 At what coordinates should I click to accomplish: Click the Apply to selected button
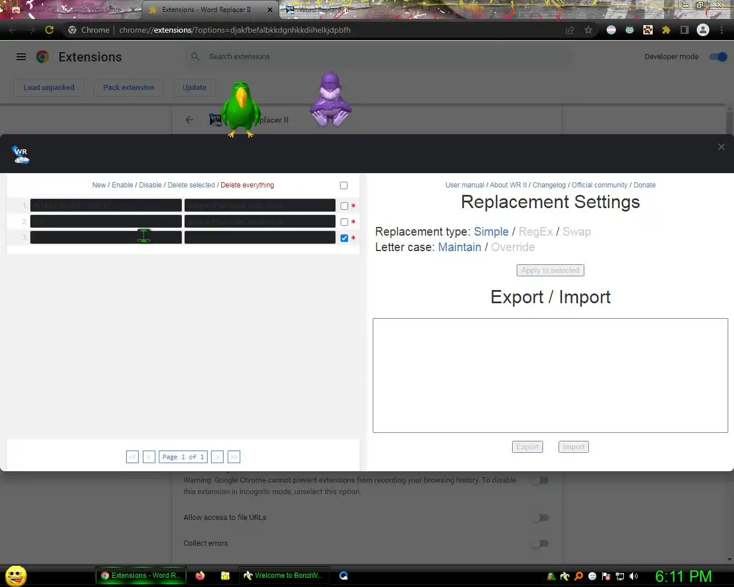[550, 270]
